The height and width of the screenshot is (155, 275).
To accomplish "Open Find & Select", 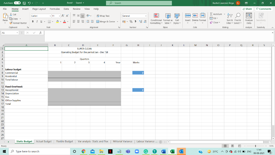I will click(238, 19).
